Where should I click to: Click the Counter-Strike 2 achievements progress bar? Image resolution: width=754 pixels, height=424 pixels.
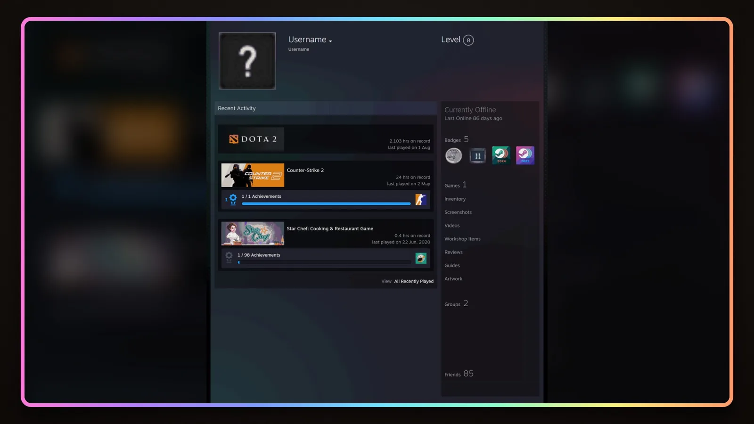tap(326, 204)
